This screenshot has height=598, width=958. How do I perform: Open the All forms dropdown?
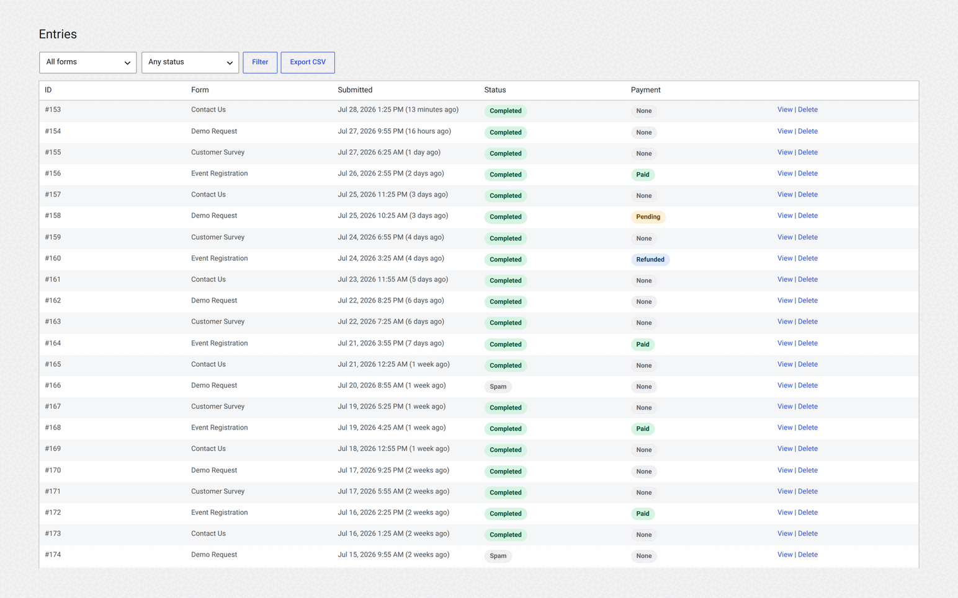pyautogui.click(x=87, y=63)
